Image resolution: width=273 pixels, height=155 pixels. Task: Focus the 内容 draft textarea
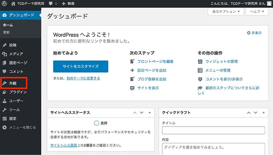(x=214, y=149)
